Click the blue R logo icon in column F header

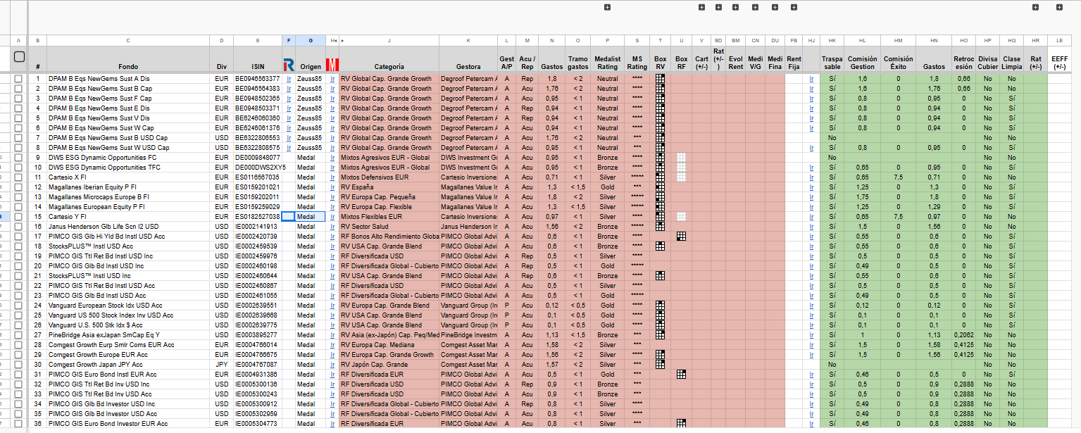(288, 65)
